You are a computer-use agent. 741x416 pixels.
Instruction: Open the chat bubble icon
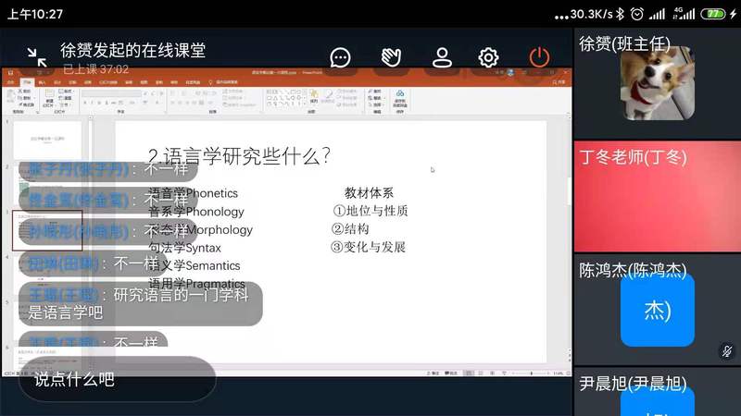tap(340, 57)
